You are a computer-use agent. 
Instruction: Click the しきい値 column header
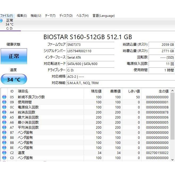pyautogui.click(x=132, y=91)
